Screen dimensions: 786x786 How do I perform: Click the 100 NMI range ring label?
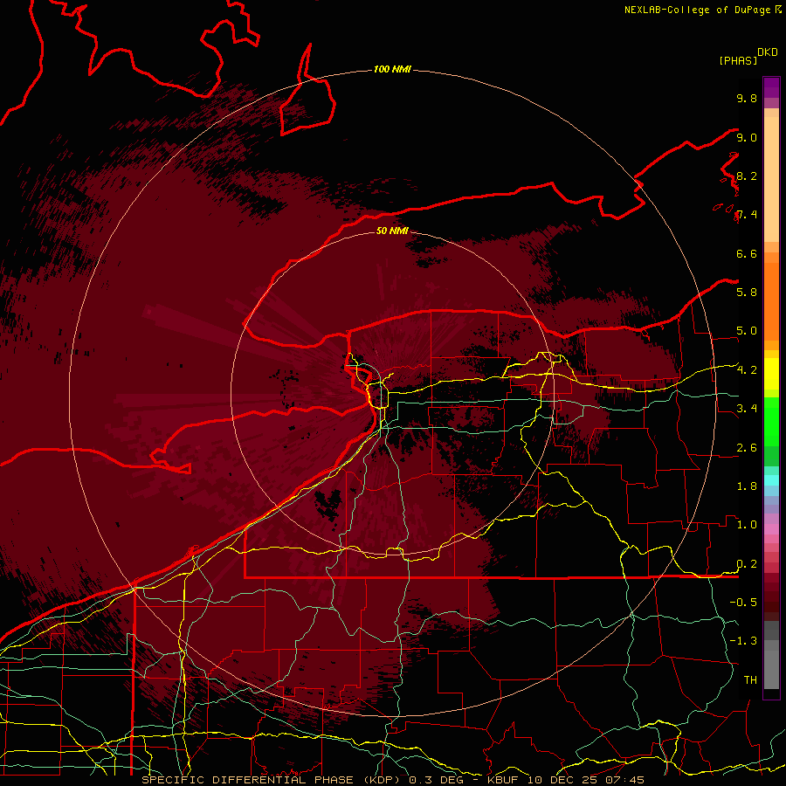pyautogui.click(x=392, y=69)
